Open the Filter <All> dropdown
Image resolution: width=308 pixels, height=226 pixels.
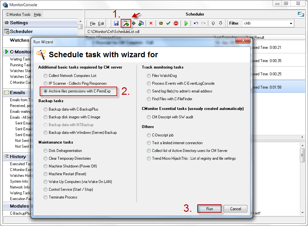(268, 23)
